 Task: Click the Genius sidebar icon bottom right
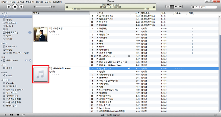[215, 115]
